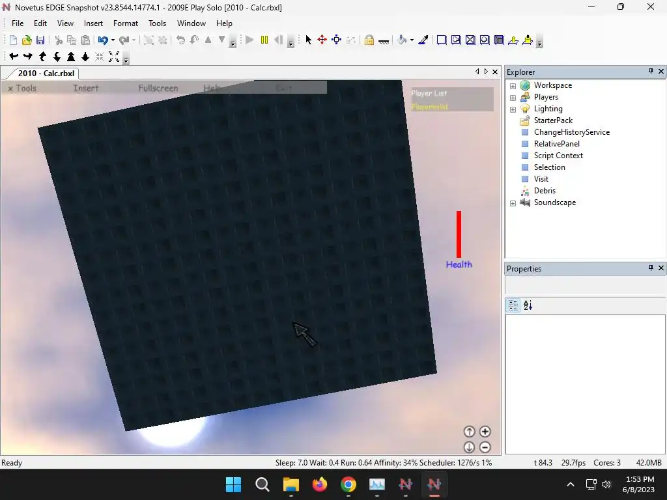Select RelativePanel in Explorer
The height and width of the screenshot is (500, 667).
(x=557, y=144)
